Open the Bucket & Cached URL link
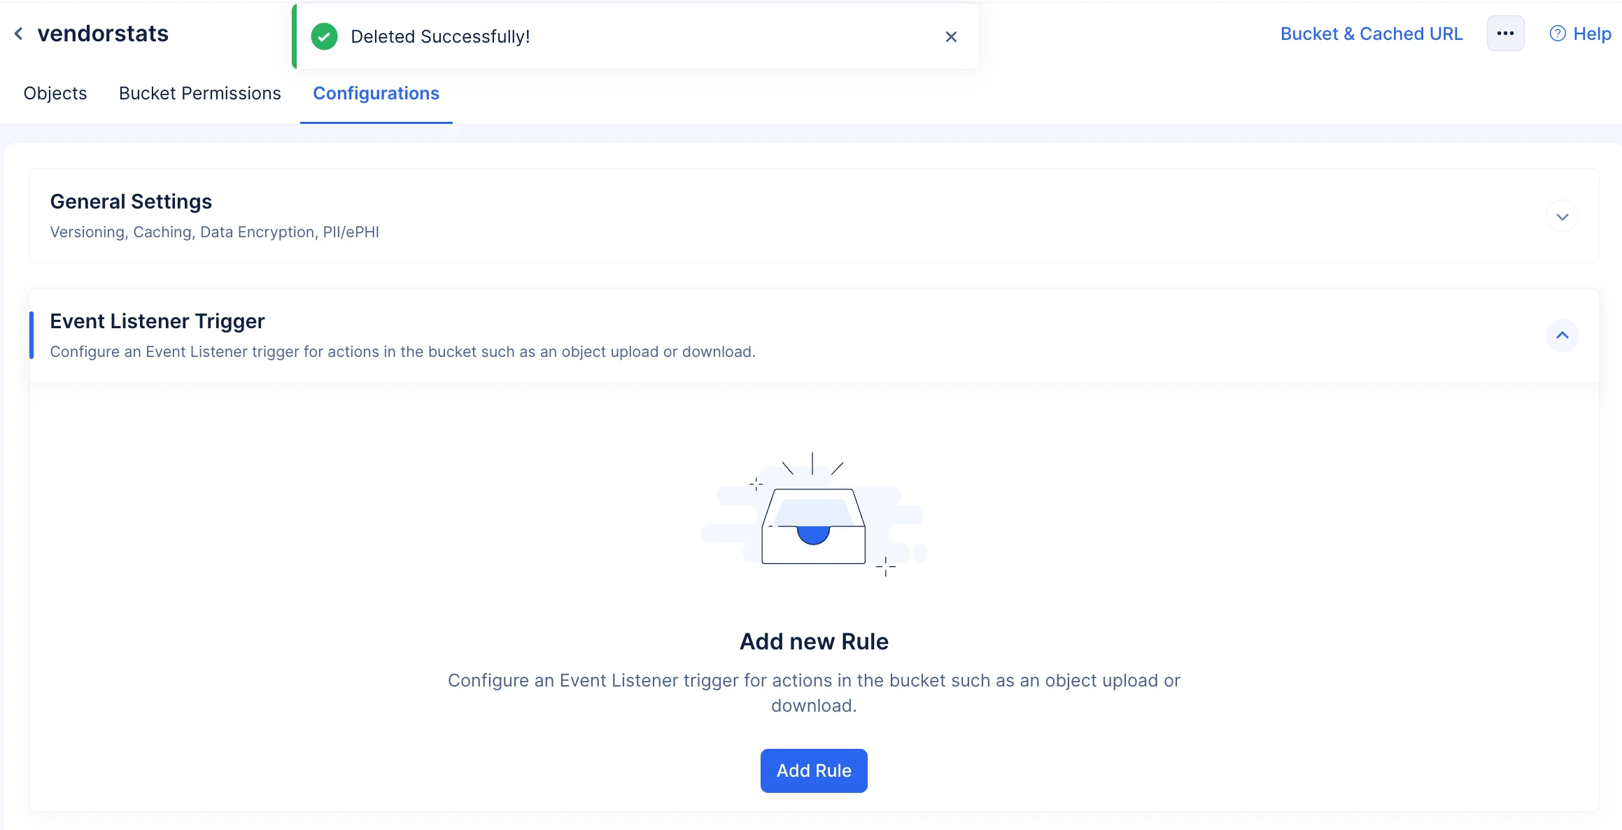Image resolution: width=1622 pixels, height=830 pixels. click(1371, 34)
